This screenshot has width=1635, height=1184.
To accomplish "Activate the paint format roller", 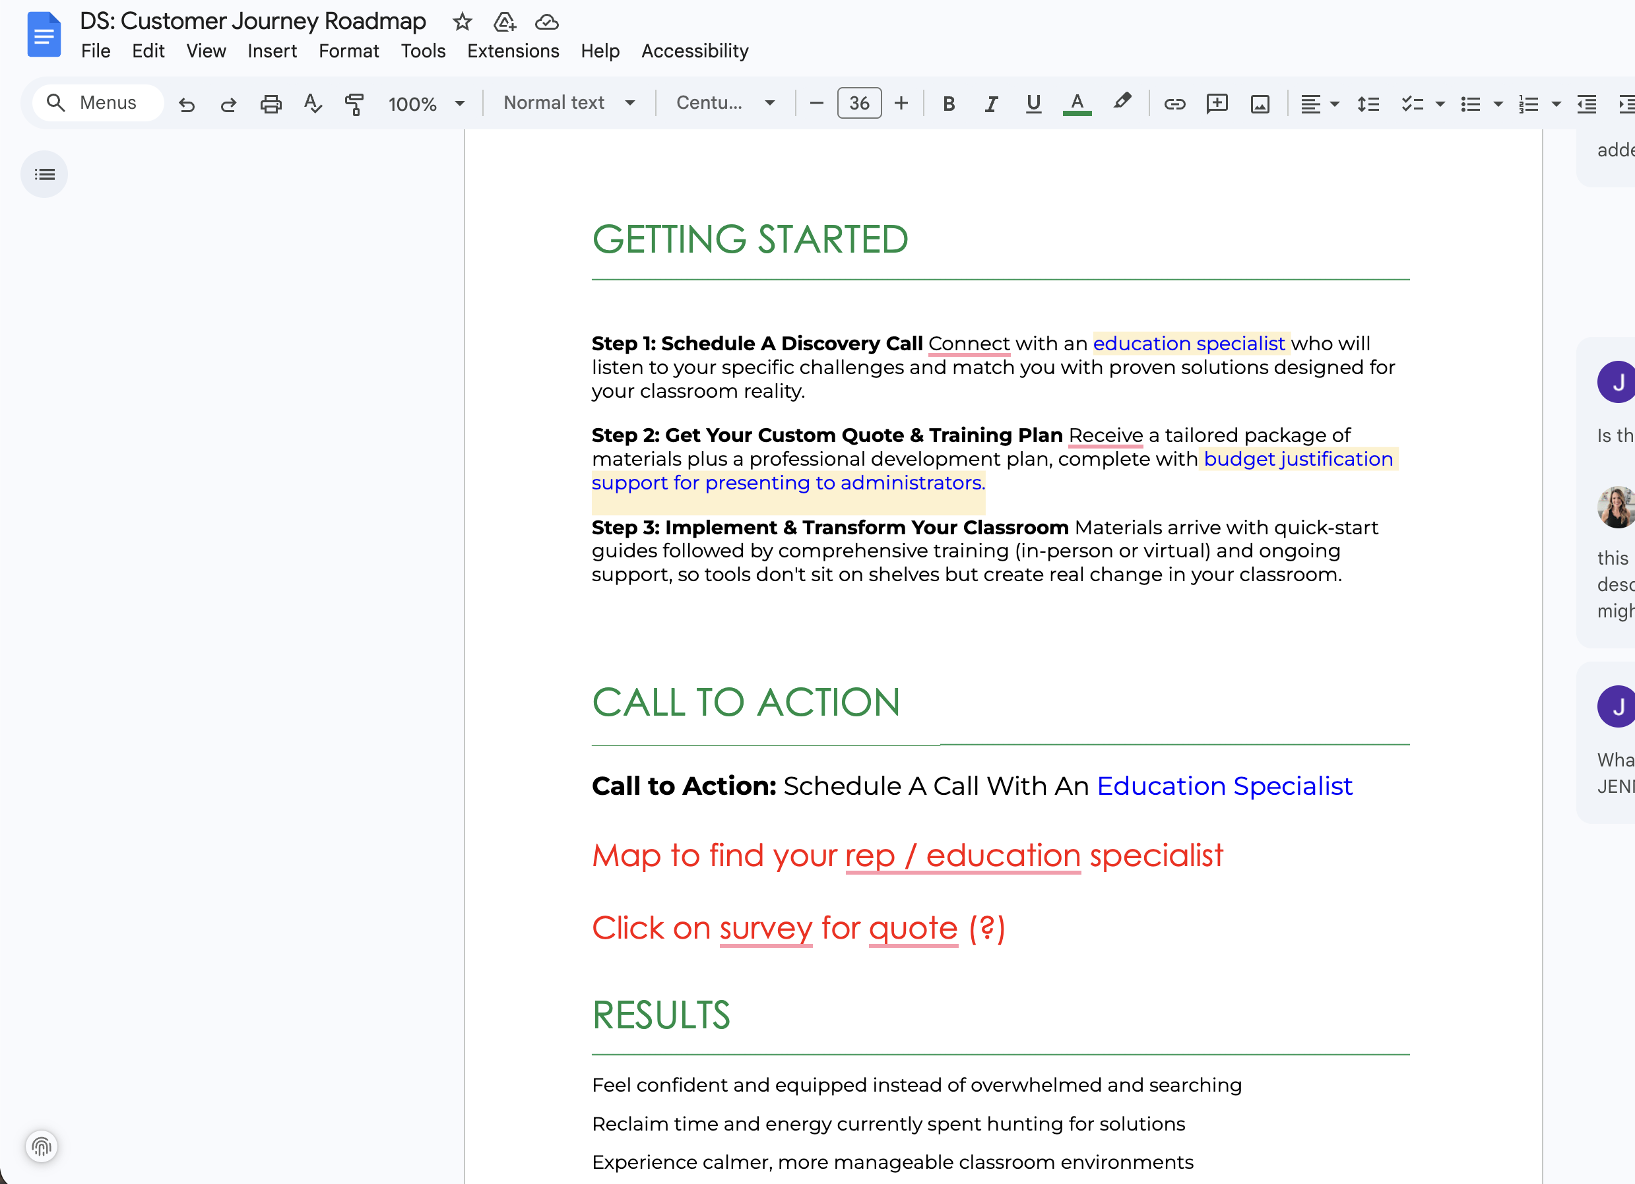I will tap(354, 104).
